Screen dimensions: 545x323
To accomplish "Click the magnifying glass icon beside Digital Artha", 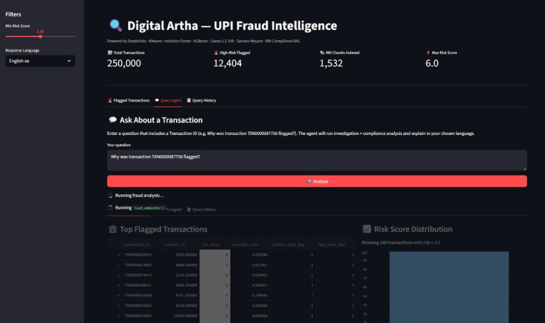I will [116, 25].
